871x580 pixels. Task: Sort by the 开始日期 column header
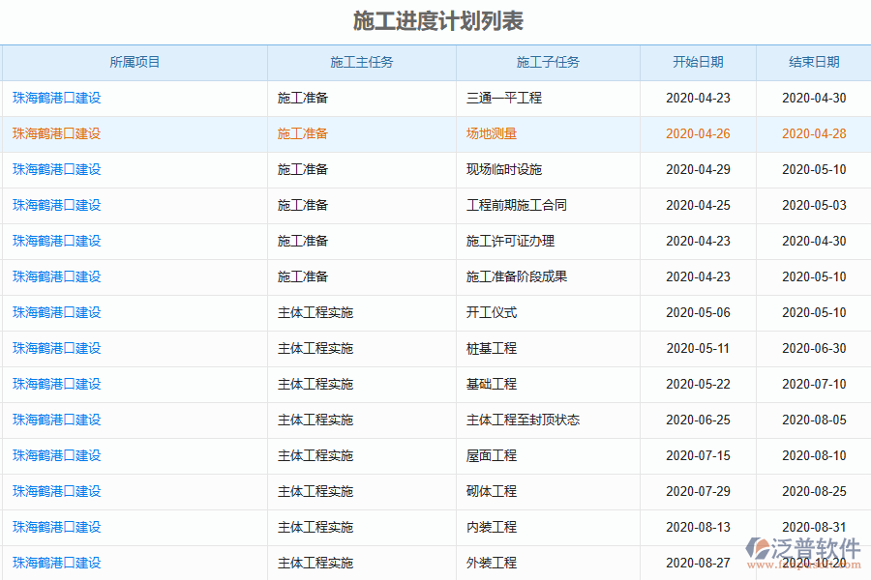697,62
